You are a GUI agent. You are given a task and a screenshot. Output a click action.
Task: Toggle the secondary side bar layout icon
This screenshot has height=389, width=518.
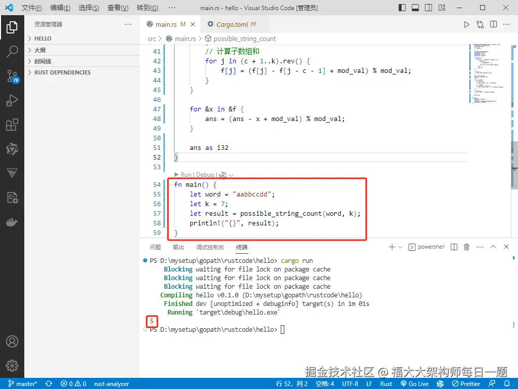point(428,8)
